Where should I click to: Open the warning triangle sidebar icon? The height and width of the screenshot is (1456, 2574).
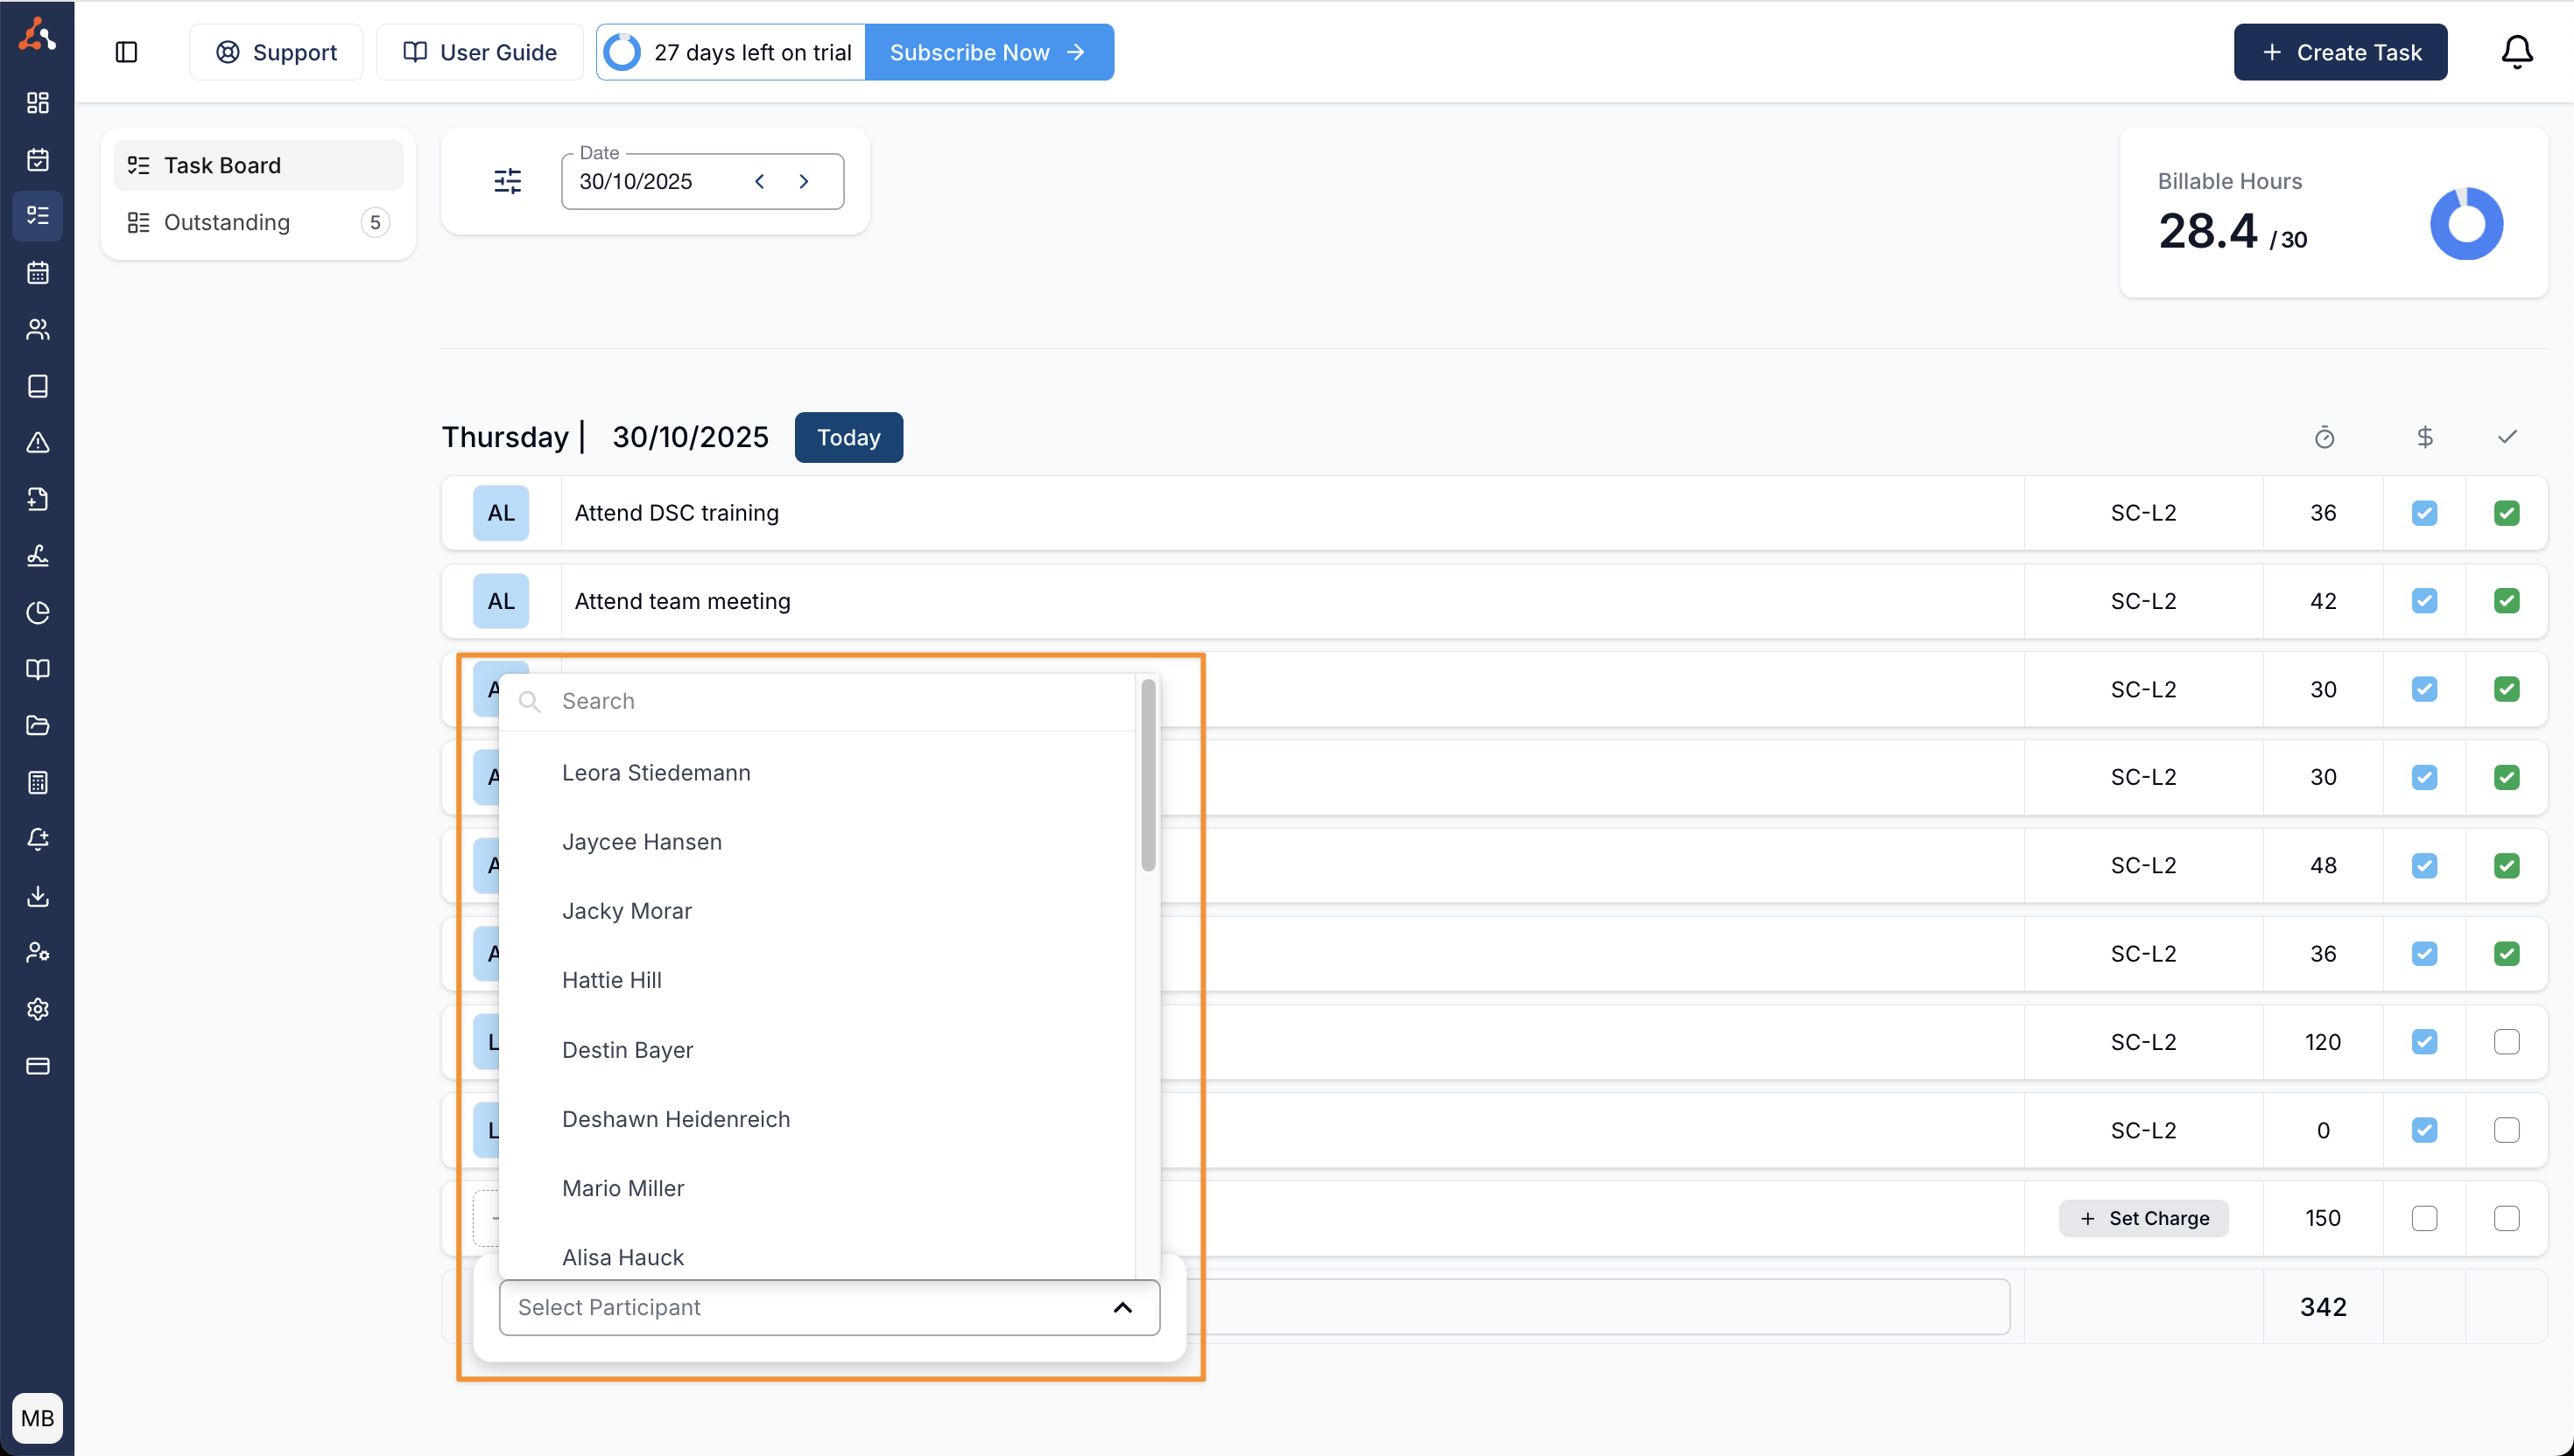(x=38, y=443)
